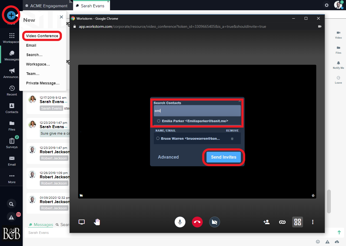Click the Workstorm URL address bar
346x246 pixels.
point(172,26)
